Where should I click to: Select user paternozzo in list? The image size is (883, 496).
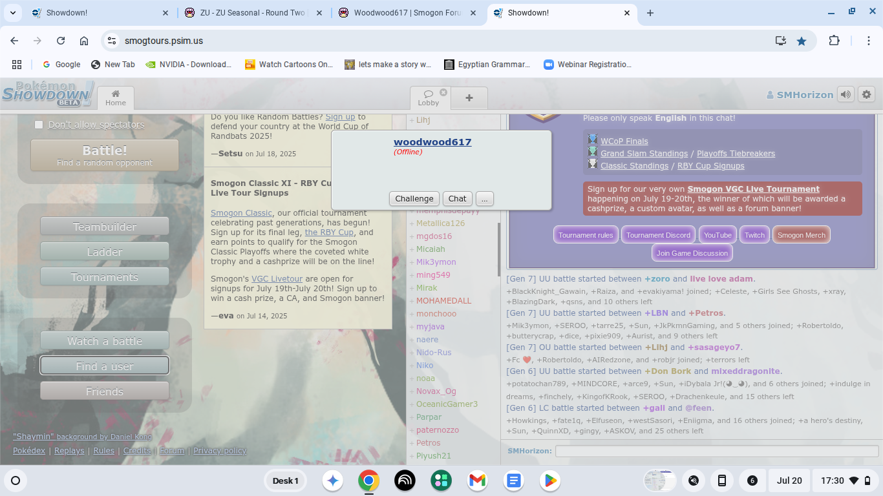438,430
